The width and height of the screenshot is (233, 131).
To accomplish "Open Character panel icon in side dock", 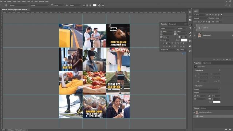I will click(x=190, y=25).
